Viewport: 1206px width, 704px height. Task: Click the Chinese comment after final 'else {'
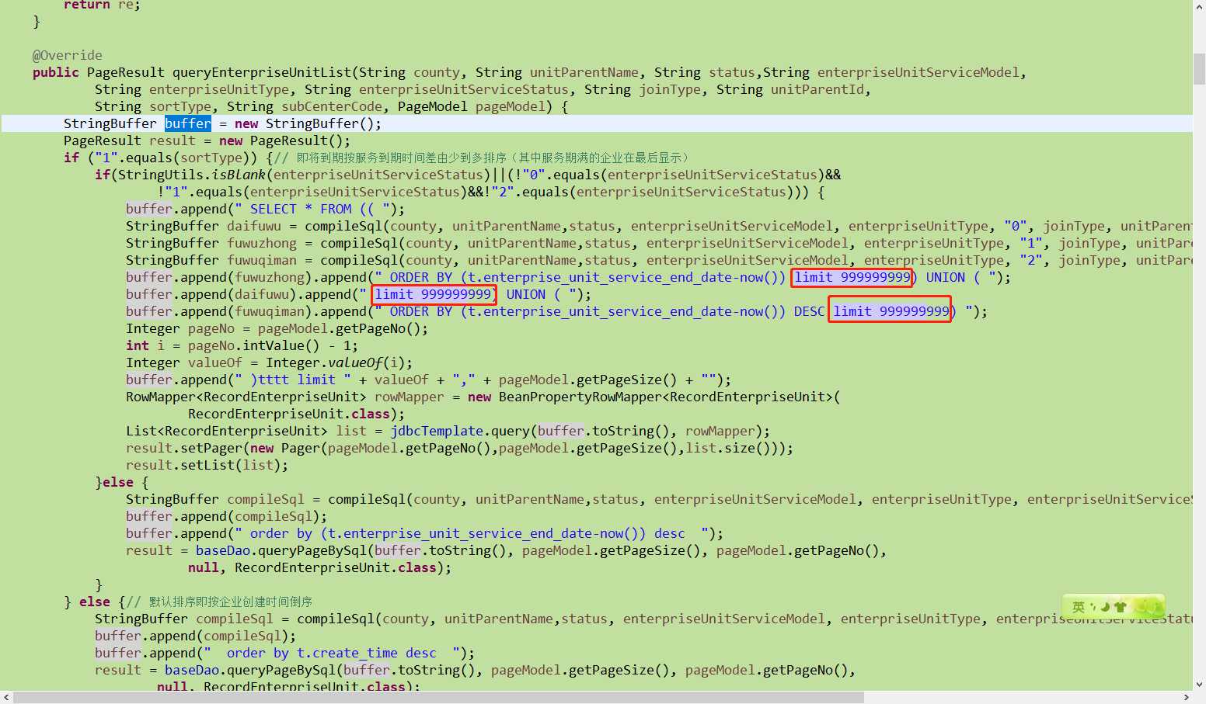(x=219, y=602)
